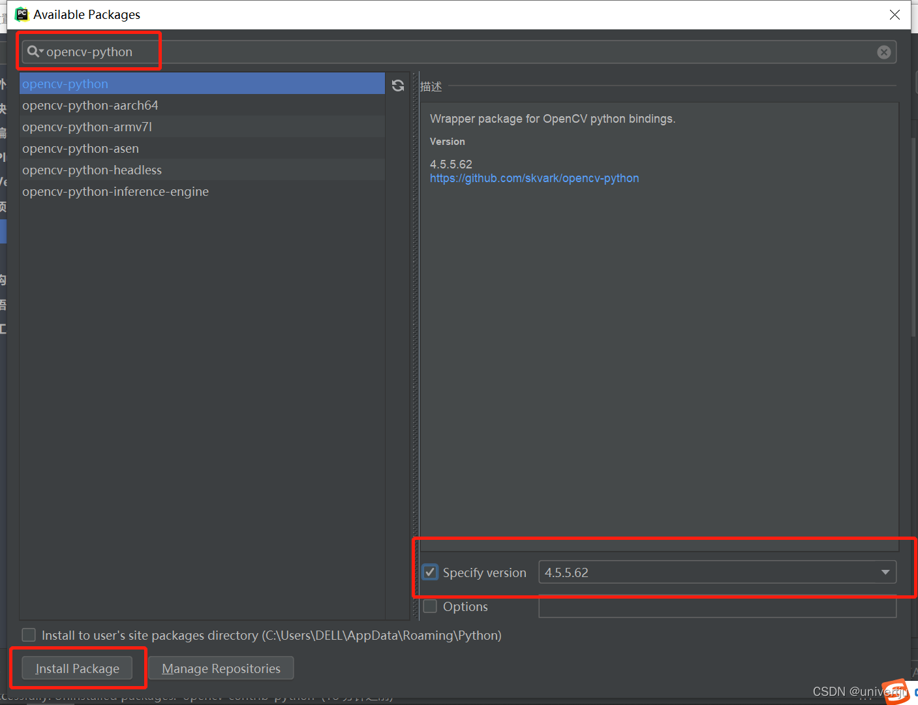918x705 pixels.
Task: Focus the opencv-python search input field
Action: pos(459,52)
